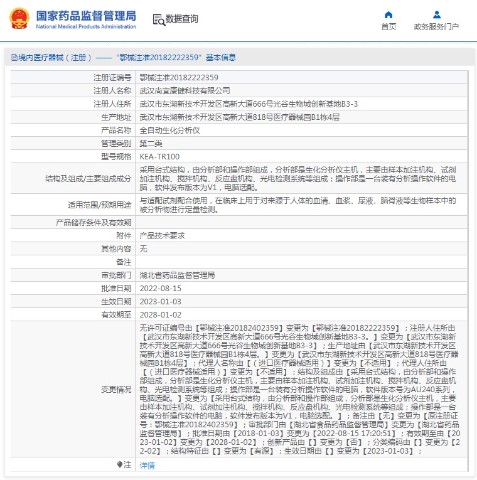The width and height of the screenshot is (477, 480).
Task: Select approval date 2022-08-15
Action: (x=161, y=288)
